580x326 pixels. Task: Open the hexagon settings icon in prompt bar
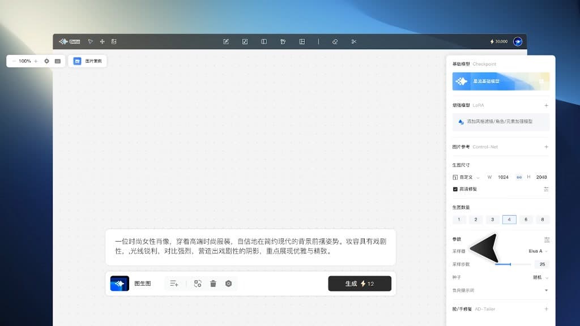[229, 284]
